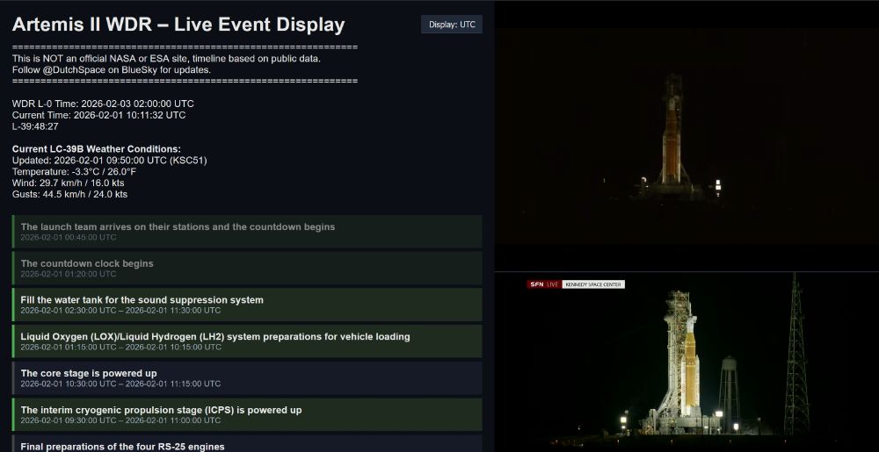Click the core stage is powered up event

coord(247,378)
